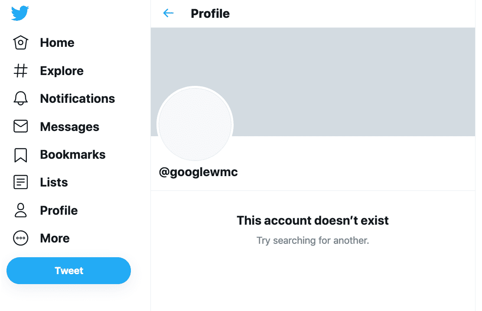View Messages from the sidebar
This screenshot has height=311, width=482.
pos(70,127)
